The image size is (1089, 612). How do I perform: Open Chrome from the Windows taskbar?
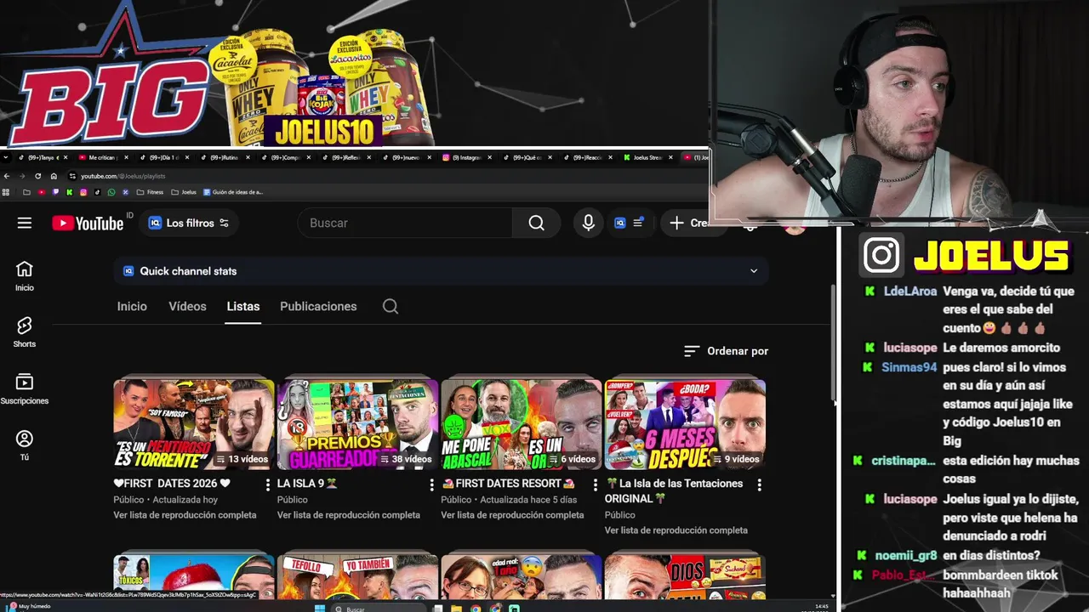(x=476, y=609)
